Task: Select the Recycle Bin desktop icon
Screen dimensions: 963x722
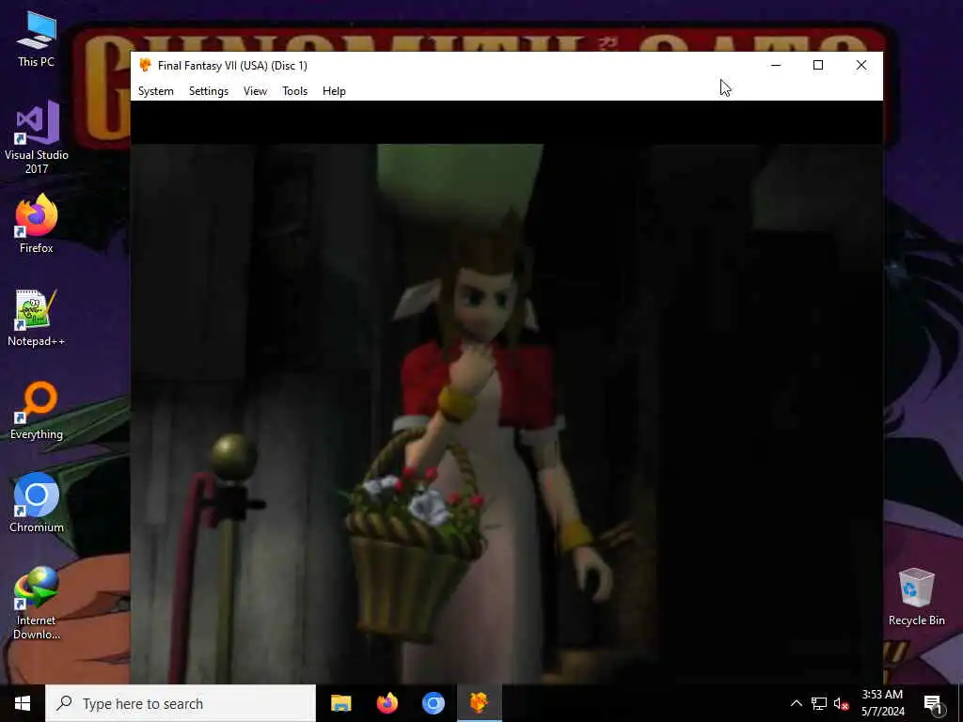Action: (x=916, y=596)
